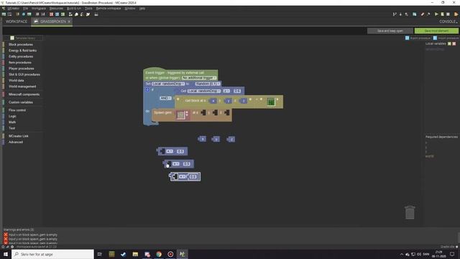The width and height of the screenshot is (460, 259).
Task: Select the gem item in Spawn gem block
Action: (180, 115)
